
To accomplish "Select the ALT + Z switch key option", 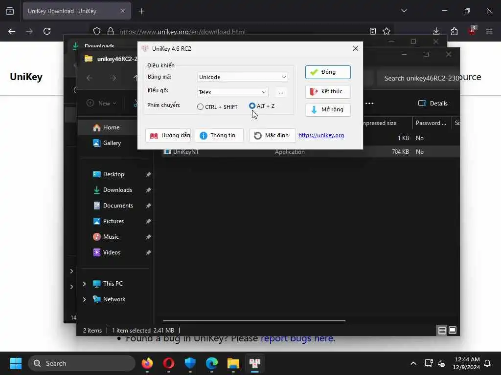I will 262,106.
